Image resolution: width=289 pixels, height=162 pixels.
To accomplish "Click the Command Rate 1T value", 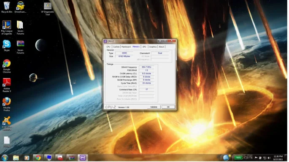I will pos(146,89).
